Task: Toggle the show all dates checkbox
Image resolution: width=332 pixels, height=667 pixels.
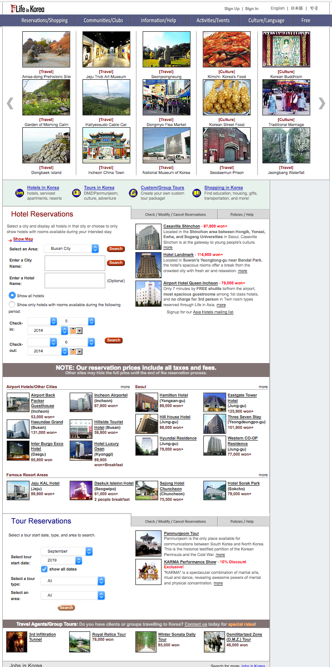Action: point(44,569)
